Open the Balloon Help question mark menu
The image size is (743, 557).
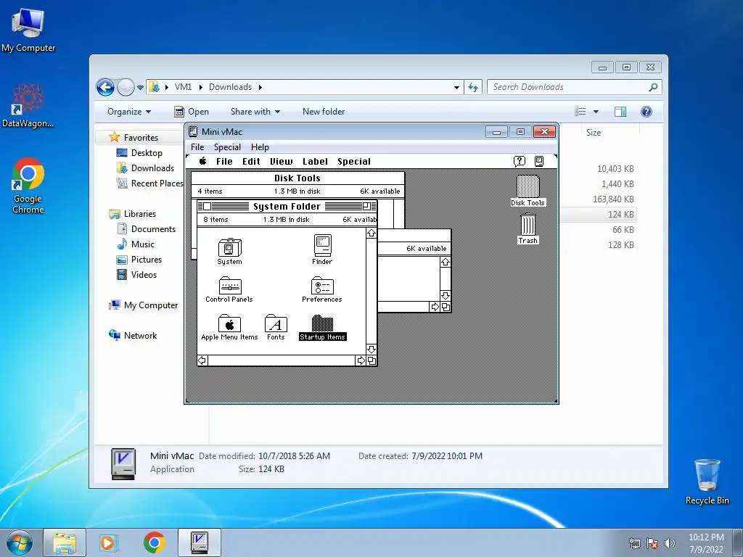point(520,161)
